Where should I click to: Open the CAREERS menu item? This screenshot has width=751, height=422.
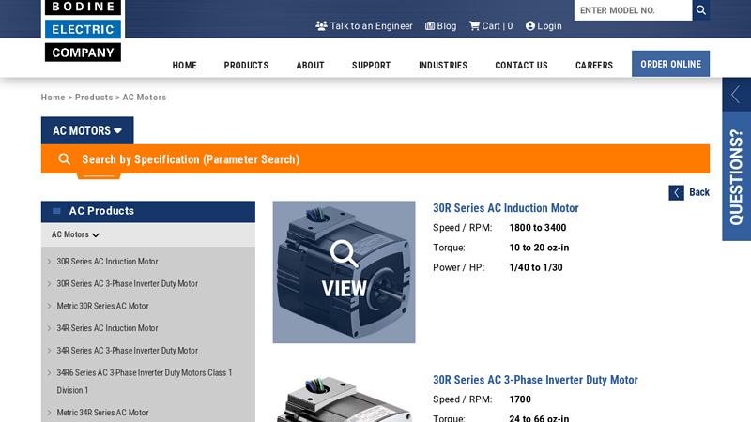click(x=594, y=65)
